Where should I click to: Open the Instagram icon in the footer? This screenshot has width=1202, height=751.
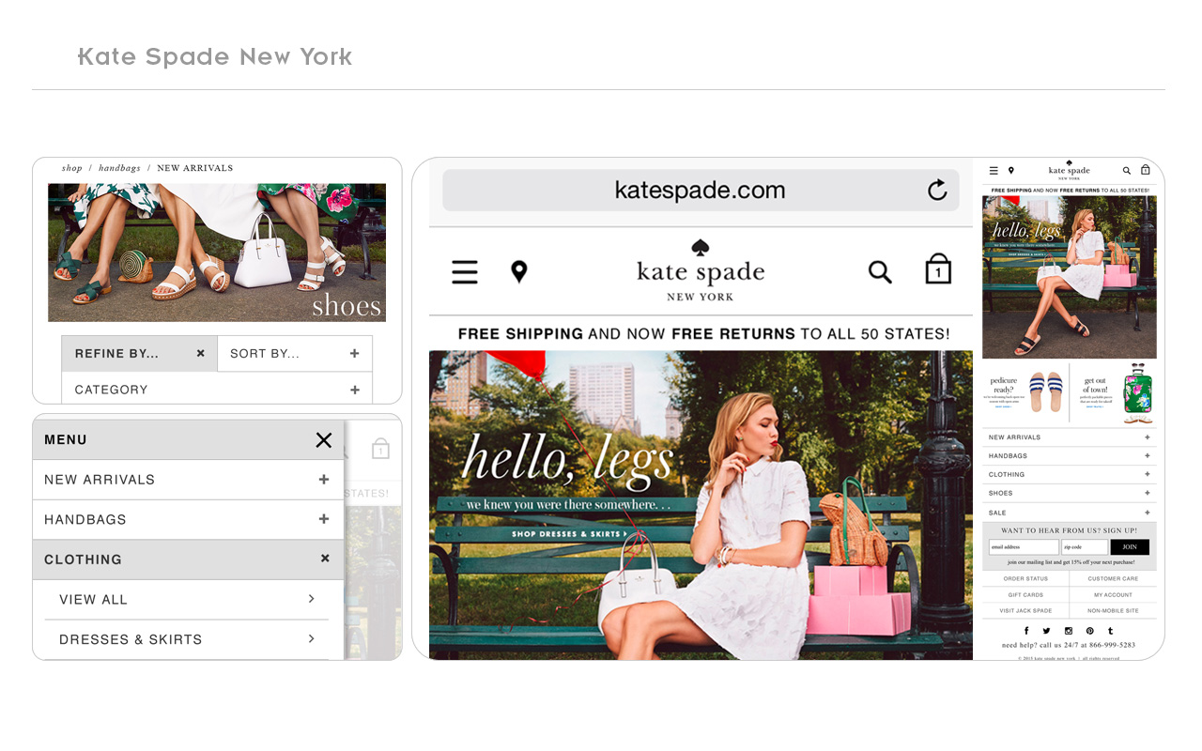(x=1069, y=631)
